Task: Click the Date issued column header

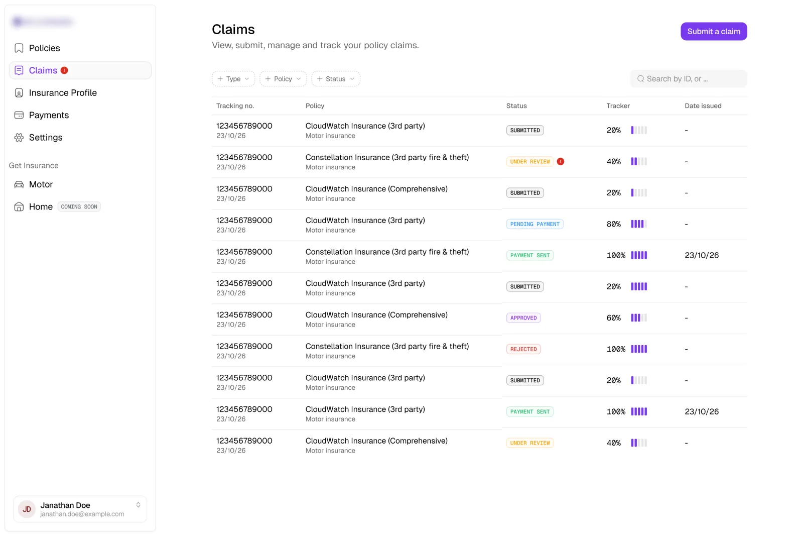Action: 703,106
